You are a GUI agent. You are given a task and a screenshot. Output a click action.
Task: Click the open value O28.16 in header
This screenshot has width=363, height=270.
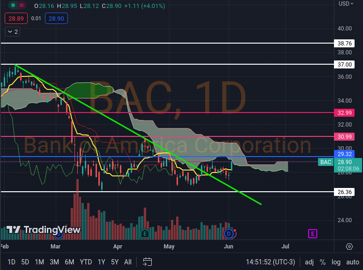pos(44,6)
